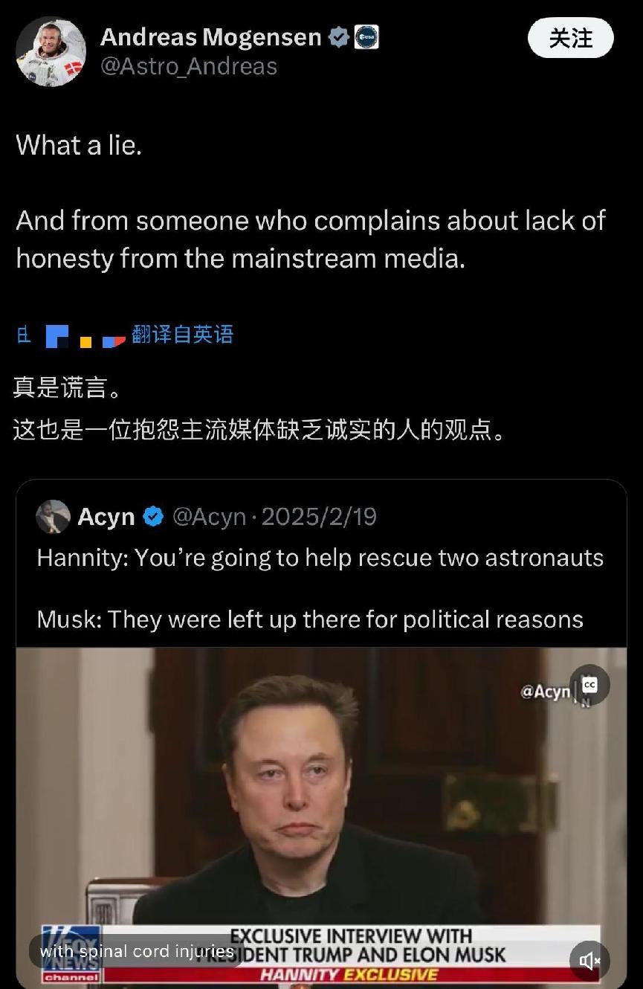Open the 2025/2/19 post timestamp
643x989 pixels.
coord(318,517)
